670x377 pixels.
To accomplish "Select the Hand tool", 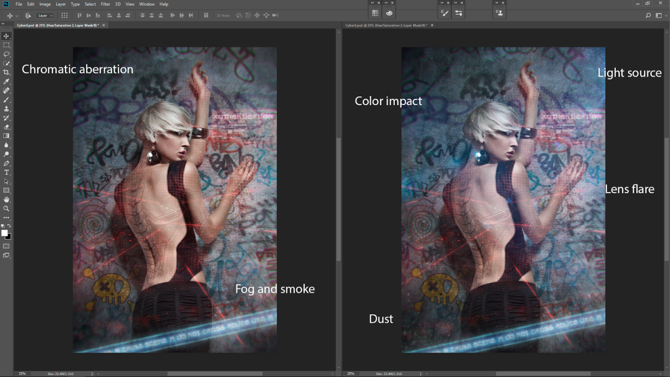I will (x=6, y=200).
